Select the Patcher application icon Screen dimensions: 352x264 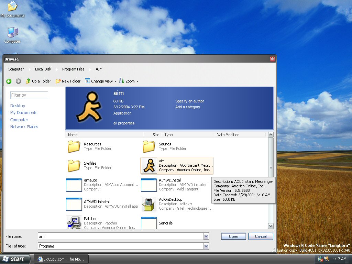(74, 222)
